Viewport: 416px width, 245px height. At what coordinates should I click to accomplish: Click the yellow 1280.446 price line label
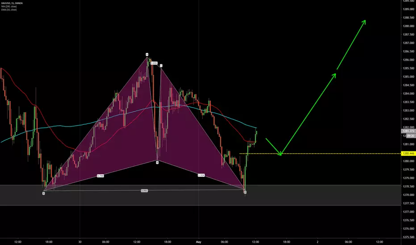point(408,153)
